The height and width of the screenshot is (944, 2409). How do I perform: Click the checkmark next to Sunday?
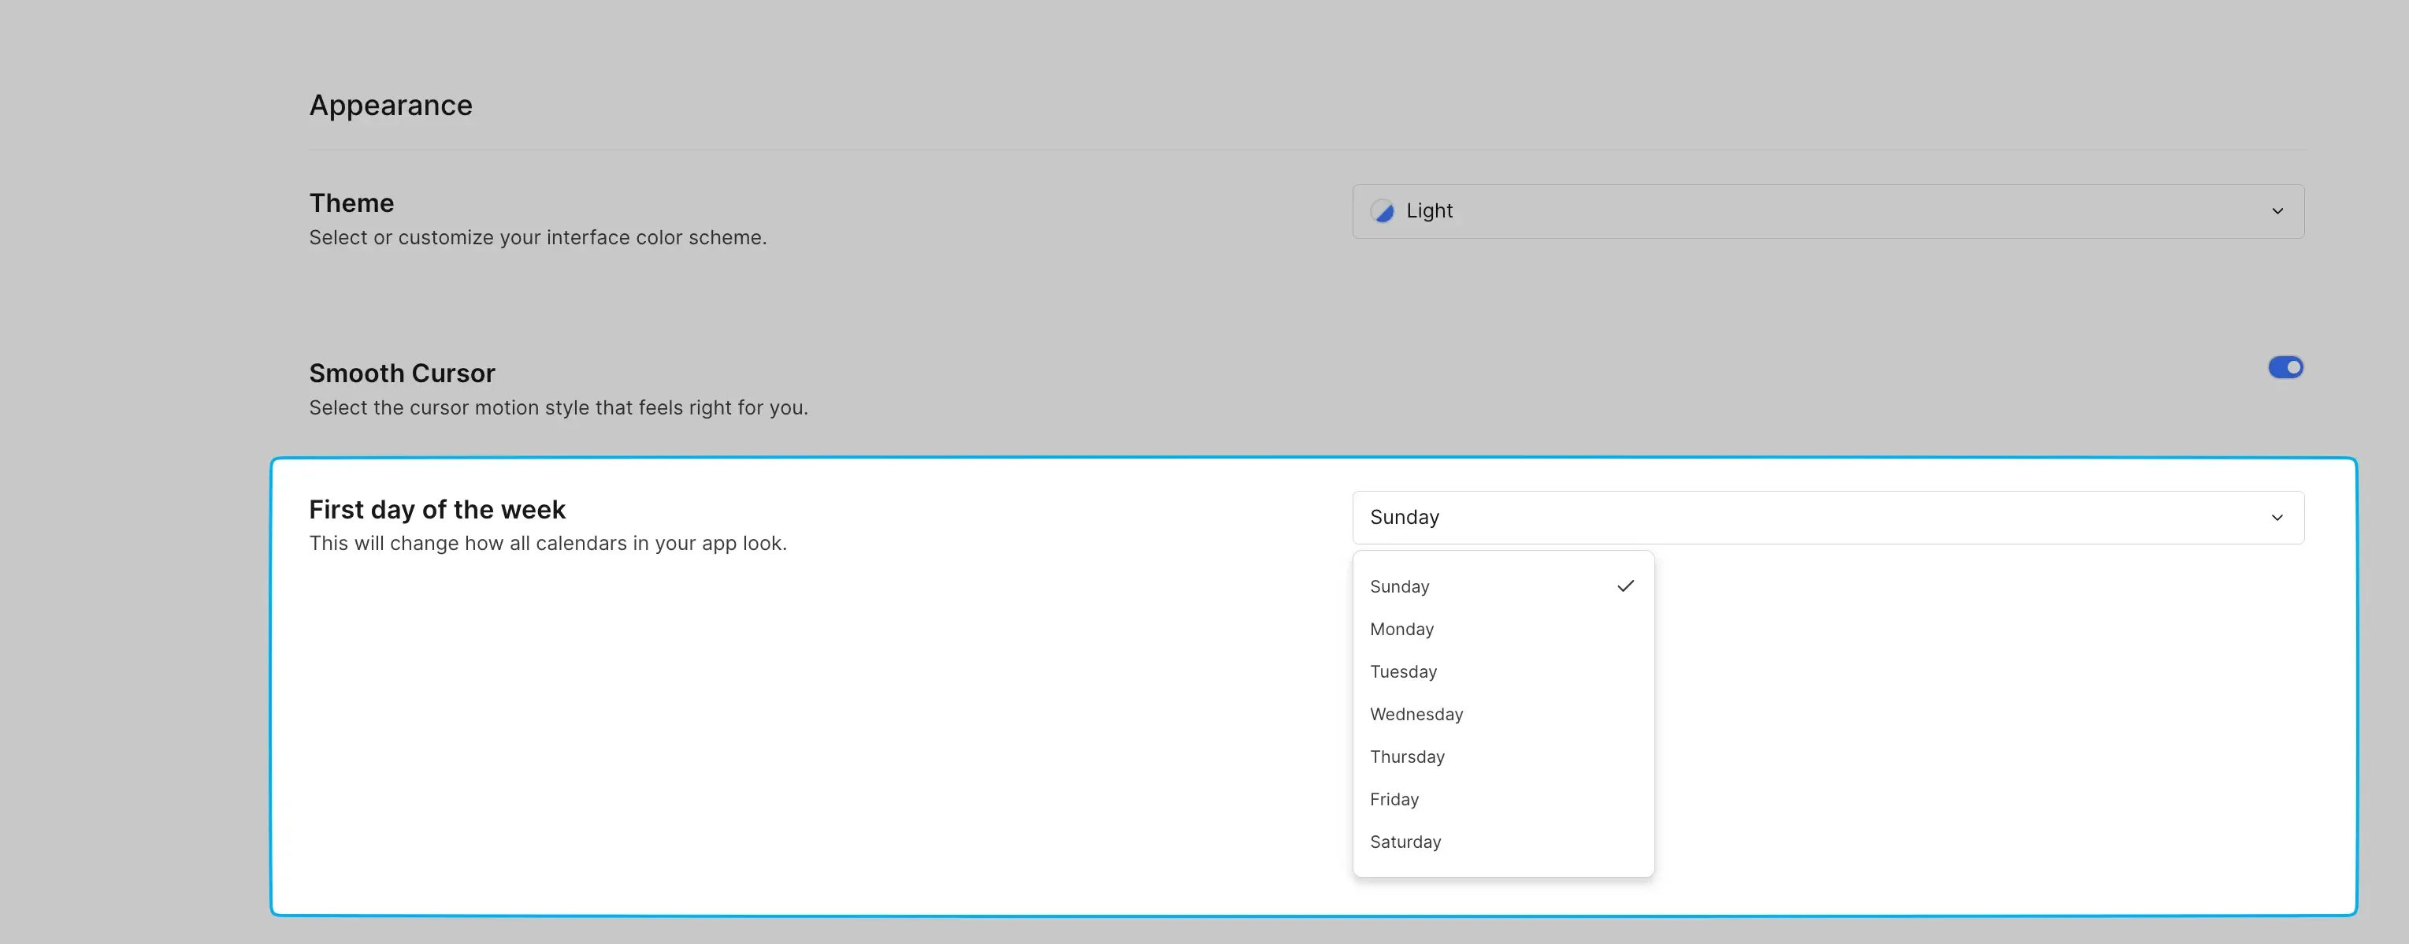click(x=1626, y=585)
